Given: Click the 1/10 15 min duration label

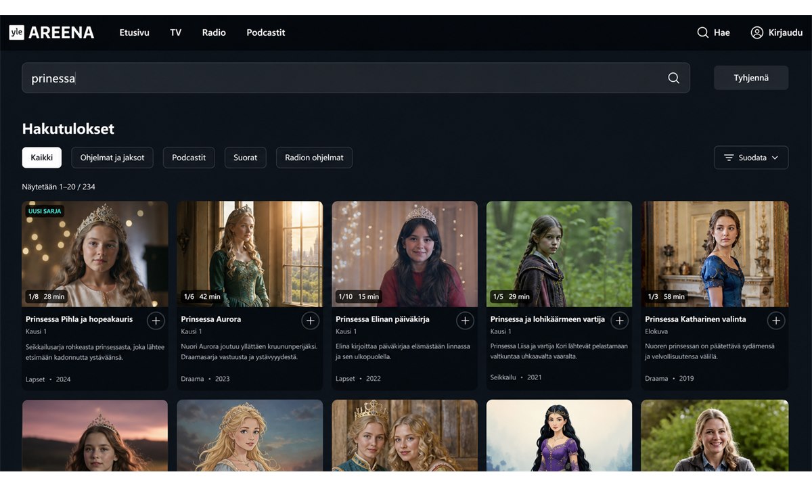Looking at the screenshot, I should (x=359, y=296).
